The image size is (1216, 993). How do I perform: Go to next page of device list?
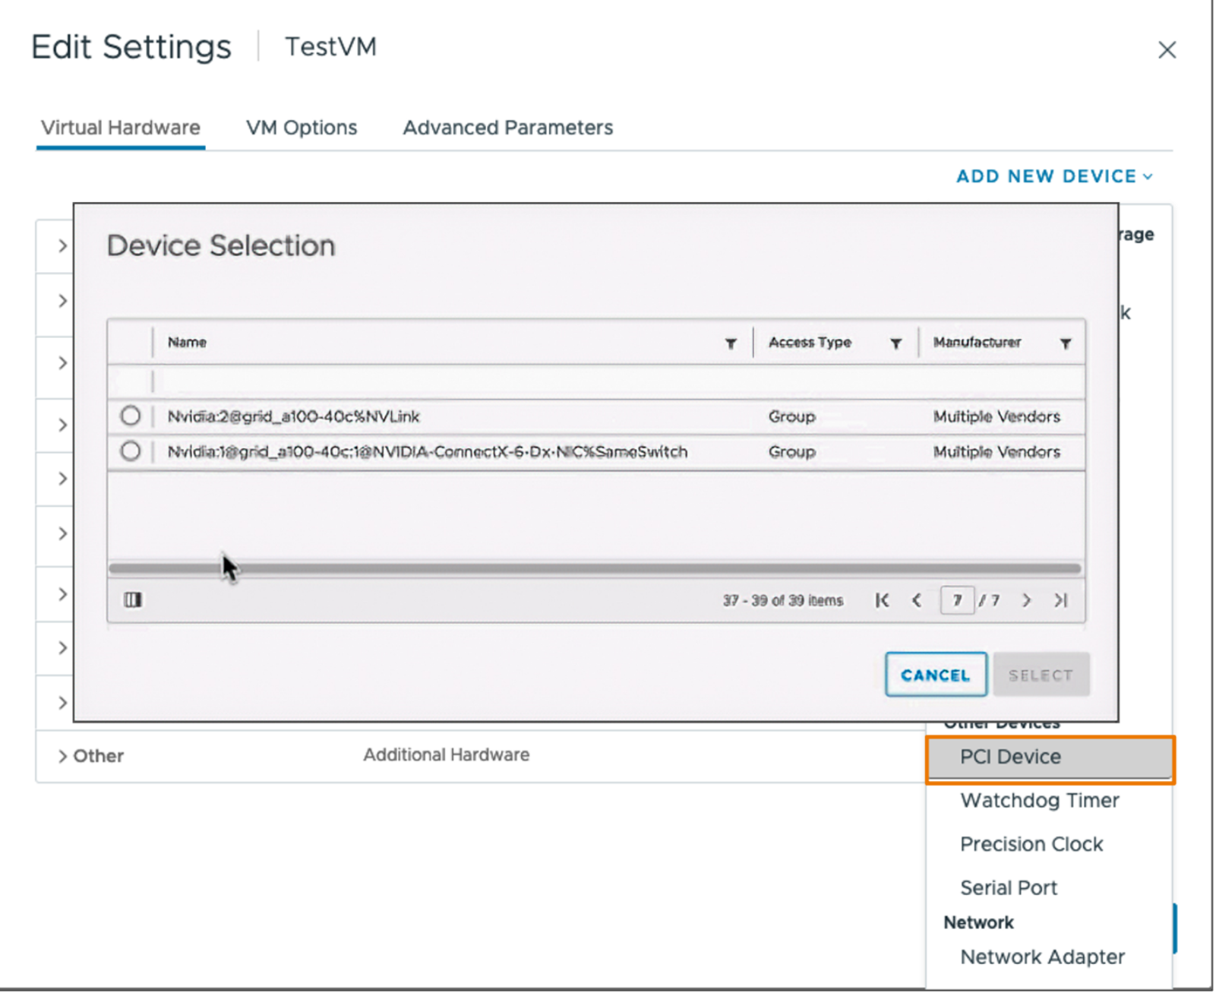(1026, 600)
